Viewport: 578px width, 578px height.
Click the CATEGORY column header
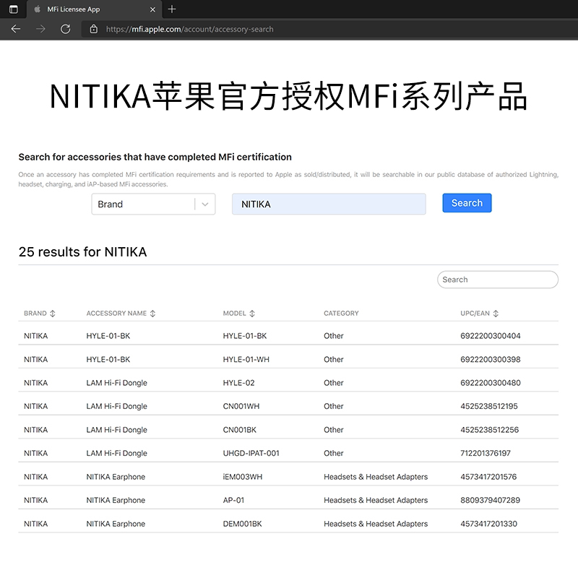tap(341, 314)
